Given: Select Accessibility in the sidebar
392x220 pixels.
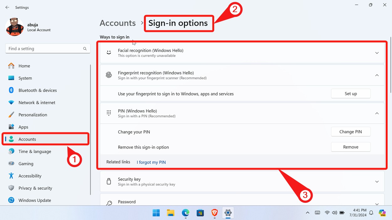Looking at the screenshot, I should 29,176.
